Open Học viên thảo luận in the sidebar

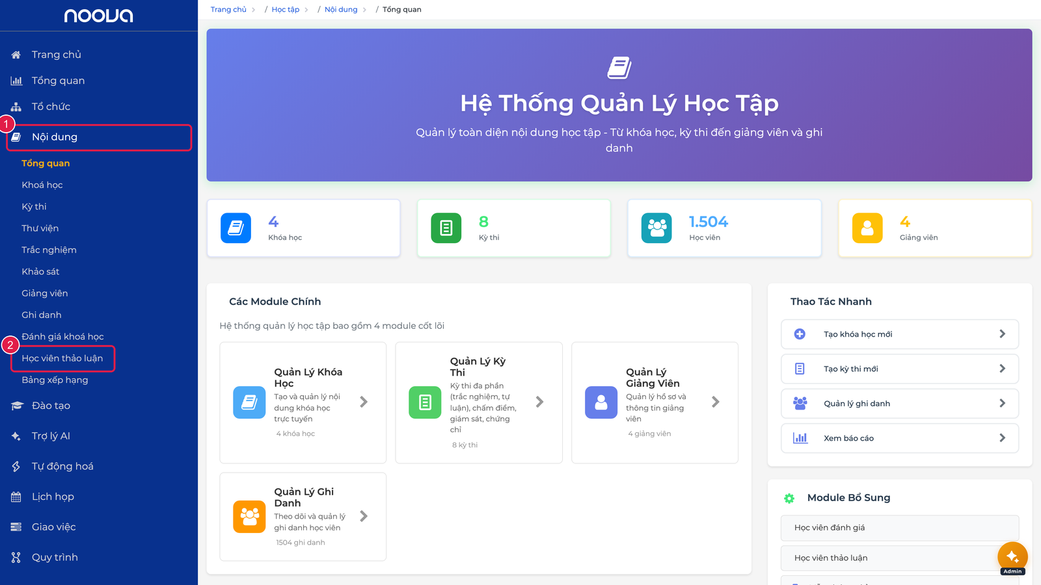[x=62, y=358]
